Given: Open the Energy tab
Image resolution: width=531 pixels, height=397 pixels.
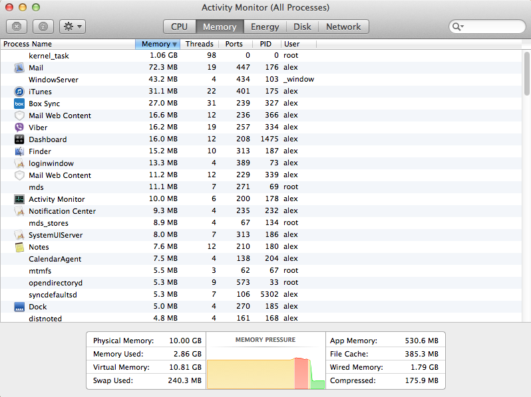Looking at the screenshot, I should click(x=265, y=27).
